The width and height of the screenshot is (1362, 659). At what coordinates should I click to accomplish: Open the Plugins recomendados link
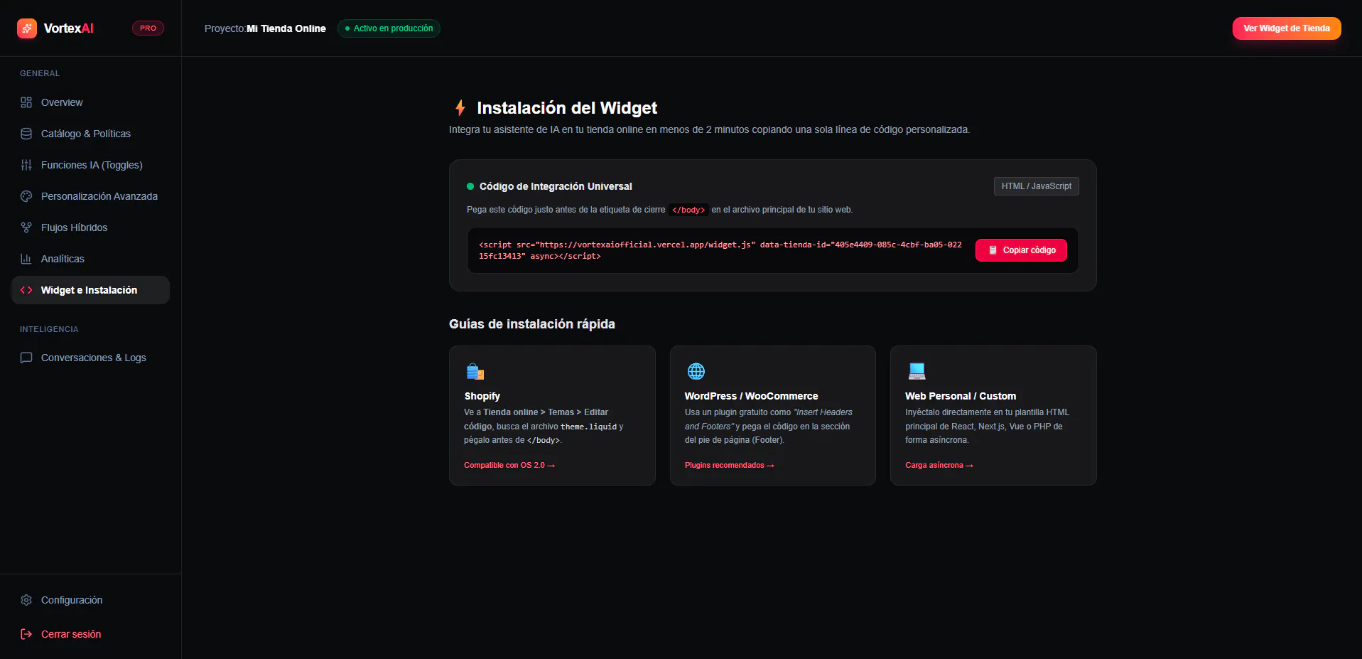(729, 466)
